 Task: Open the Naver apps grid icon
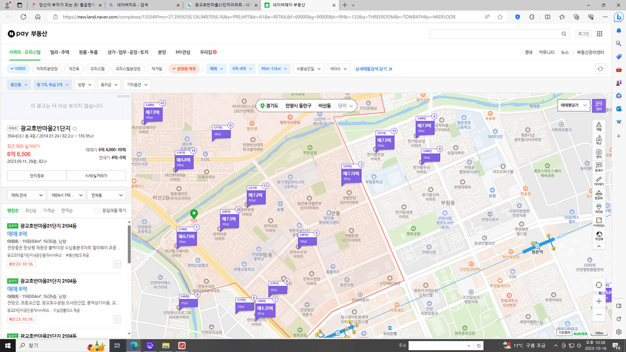599,34
